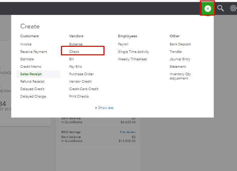Screen dimensions: 237x171
Task: Create a new Expense
Action: [76, 44]
